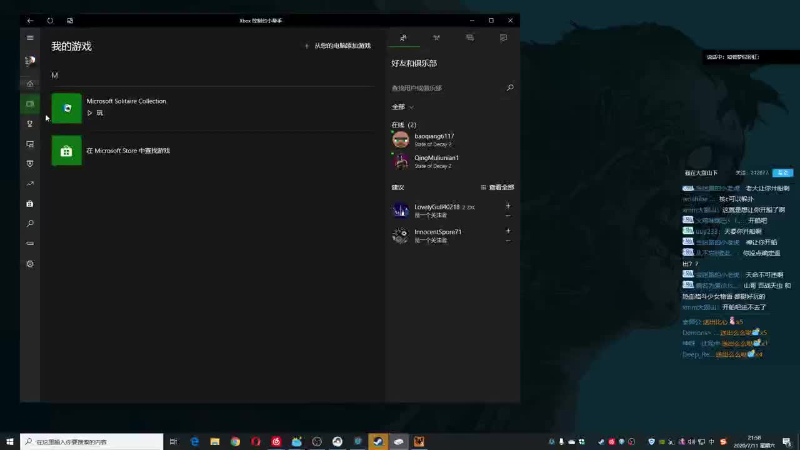Switch to Friends and Clubs tab
This screenshot has height=450, width=800.
pos(403,38)
